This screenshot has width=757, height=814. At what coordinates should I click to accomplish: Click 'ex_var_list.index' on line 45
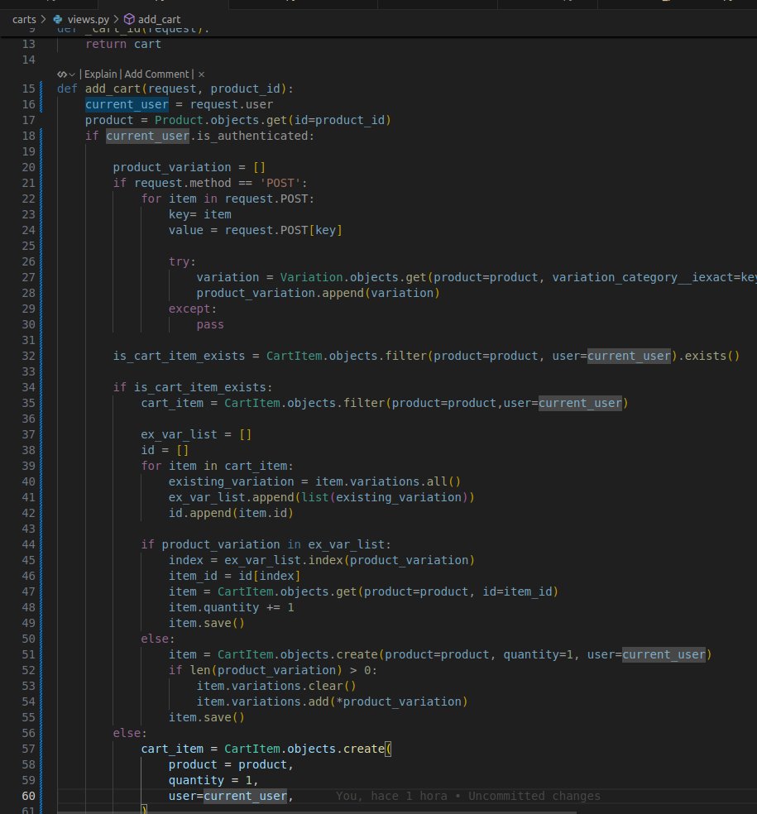click(x=284, y=561)
